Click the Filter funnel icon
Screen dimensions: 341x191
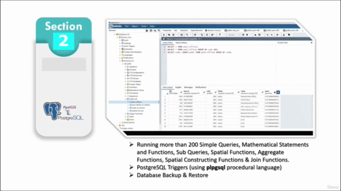[220, 35]
